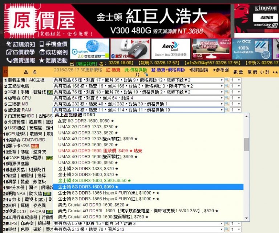The height and width of the screenshot is (233, 279).
Task: Click search icon for UPS 印表機 row
Action: tap(227, 224)
